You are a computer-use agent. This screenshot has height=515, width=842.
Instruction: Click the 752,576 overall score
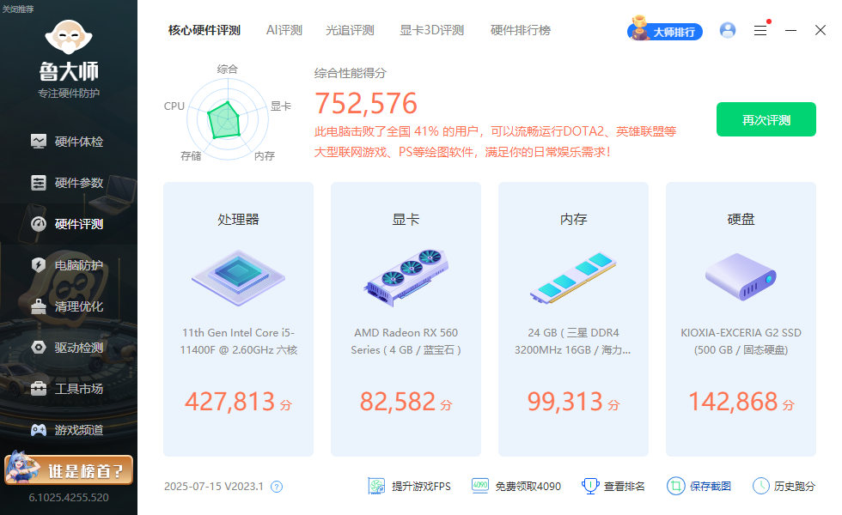[x=366, y=104]
